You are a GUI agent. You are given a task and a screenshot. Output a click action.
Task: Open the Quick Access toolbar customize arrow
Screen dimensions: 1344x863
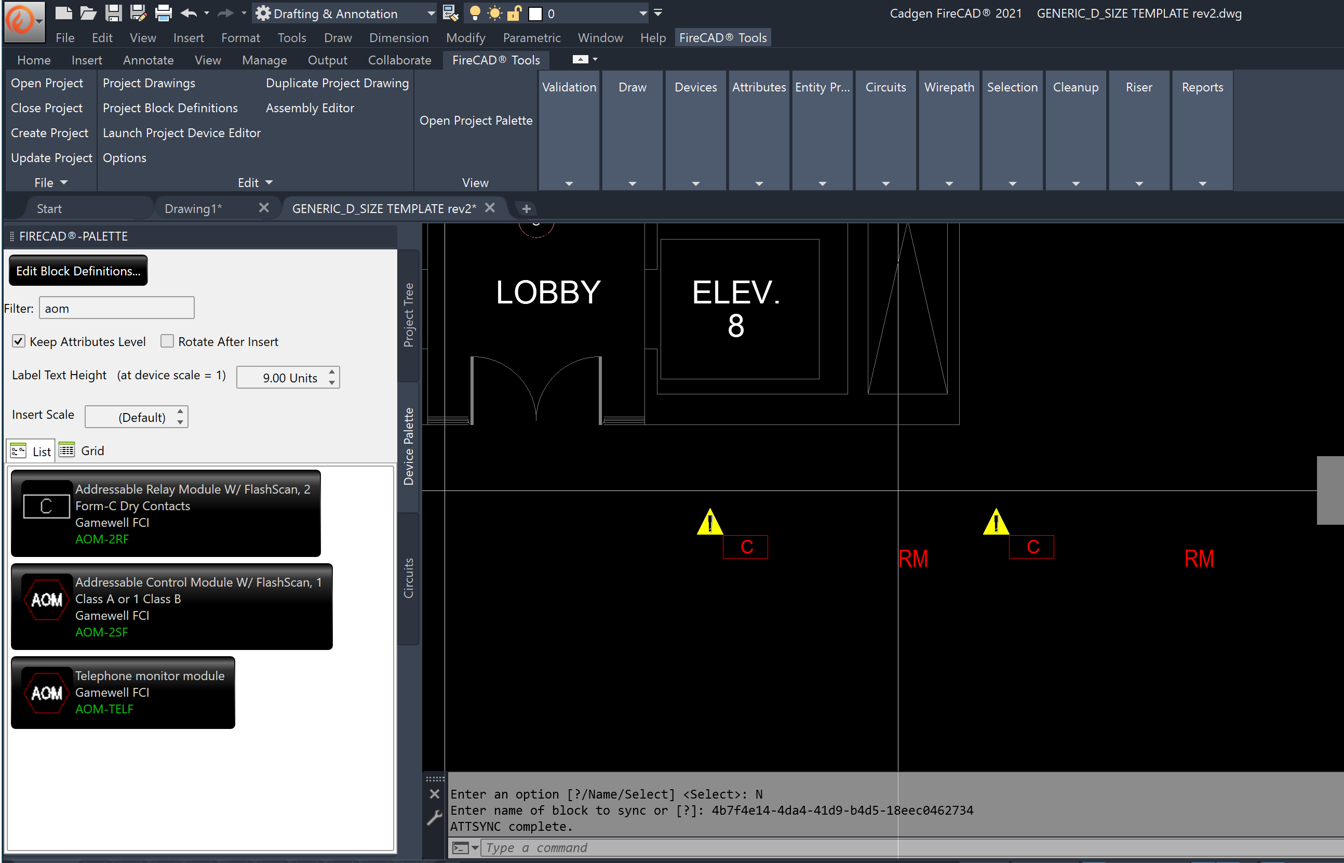[658, 13]
